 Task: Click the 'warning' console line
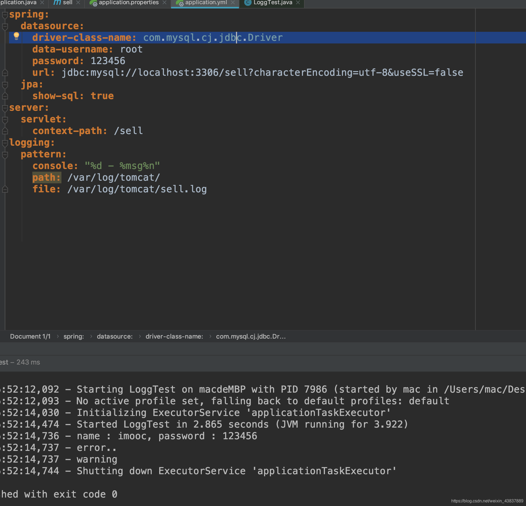click(59, 459)
